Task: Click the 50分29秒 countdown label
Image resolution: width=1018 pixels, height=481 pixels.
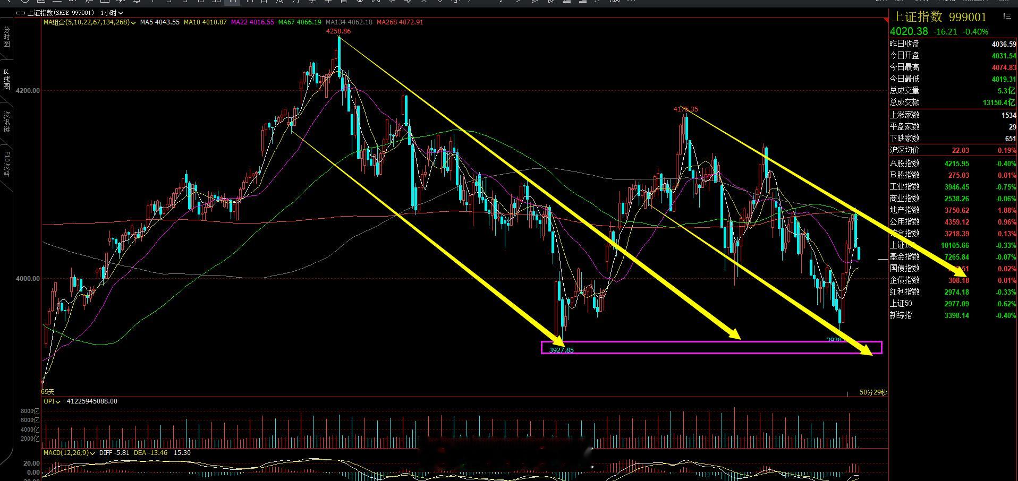Action: [x=873, y=392]
